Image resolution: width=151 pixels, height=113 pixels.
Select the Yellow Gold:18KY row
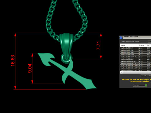(x=136, y=55)
